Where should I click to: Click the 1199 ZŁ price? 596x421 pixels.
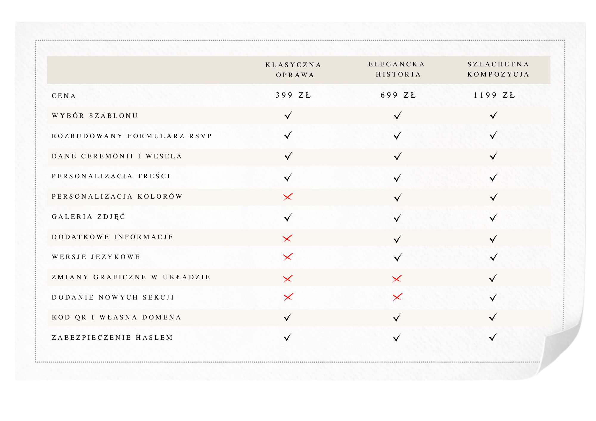pos(494,95)
